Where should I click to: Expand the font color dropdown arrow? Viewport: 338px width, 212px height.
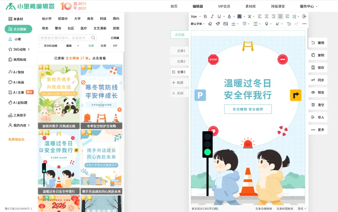(234, 16)
